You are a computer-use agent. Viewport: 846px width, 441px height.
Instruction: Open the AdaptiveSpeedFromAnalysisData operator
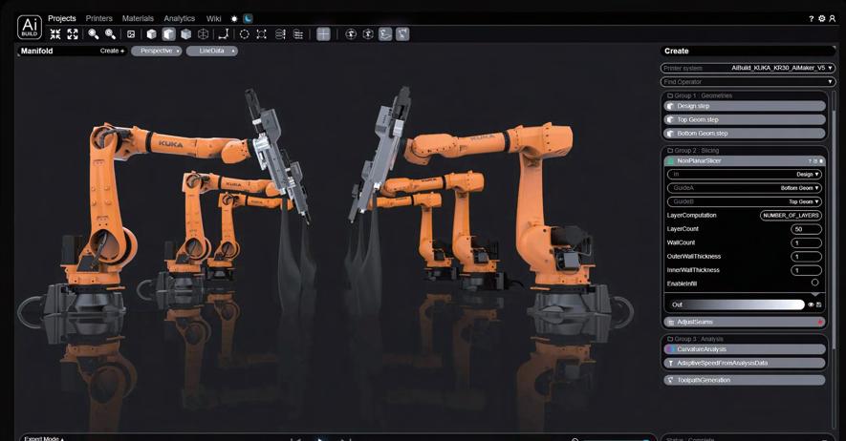(x=745, y=363)
